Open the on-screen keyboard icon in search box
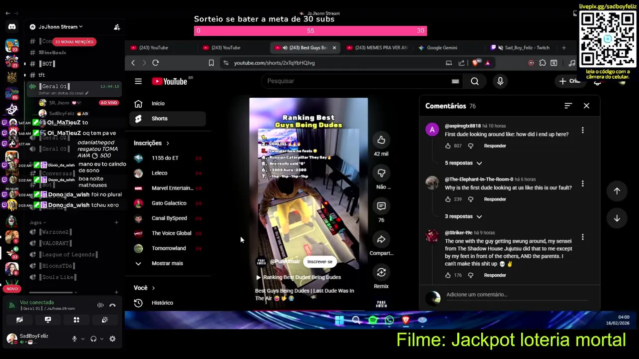 [455, 81]
